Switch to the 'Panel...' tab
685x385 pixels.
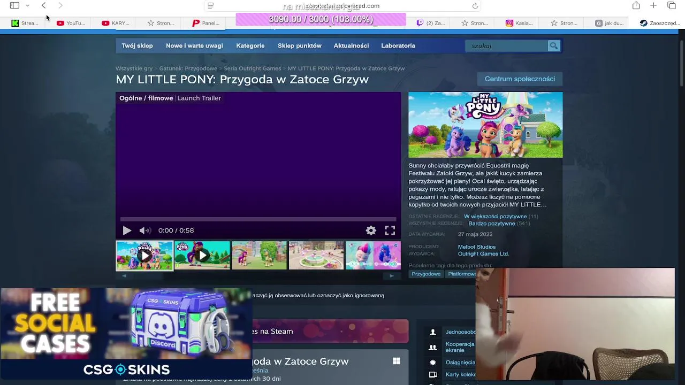pos(206,23)
